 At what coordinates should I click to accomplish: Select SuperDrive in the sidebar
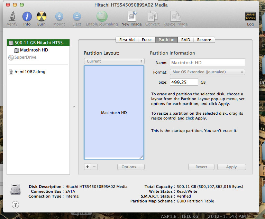pos(22,57)
